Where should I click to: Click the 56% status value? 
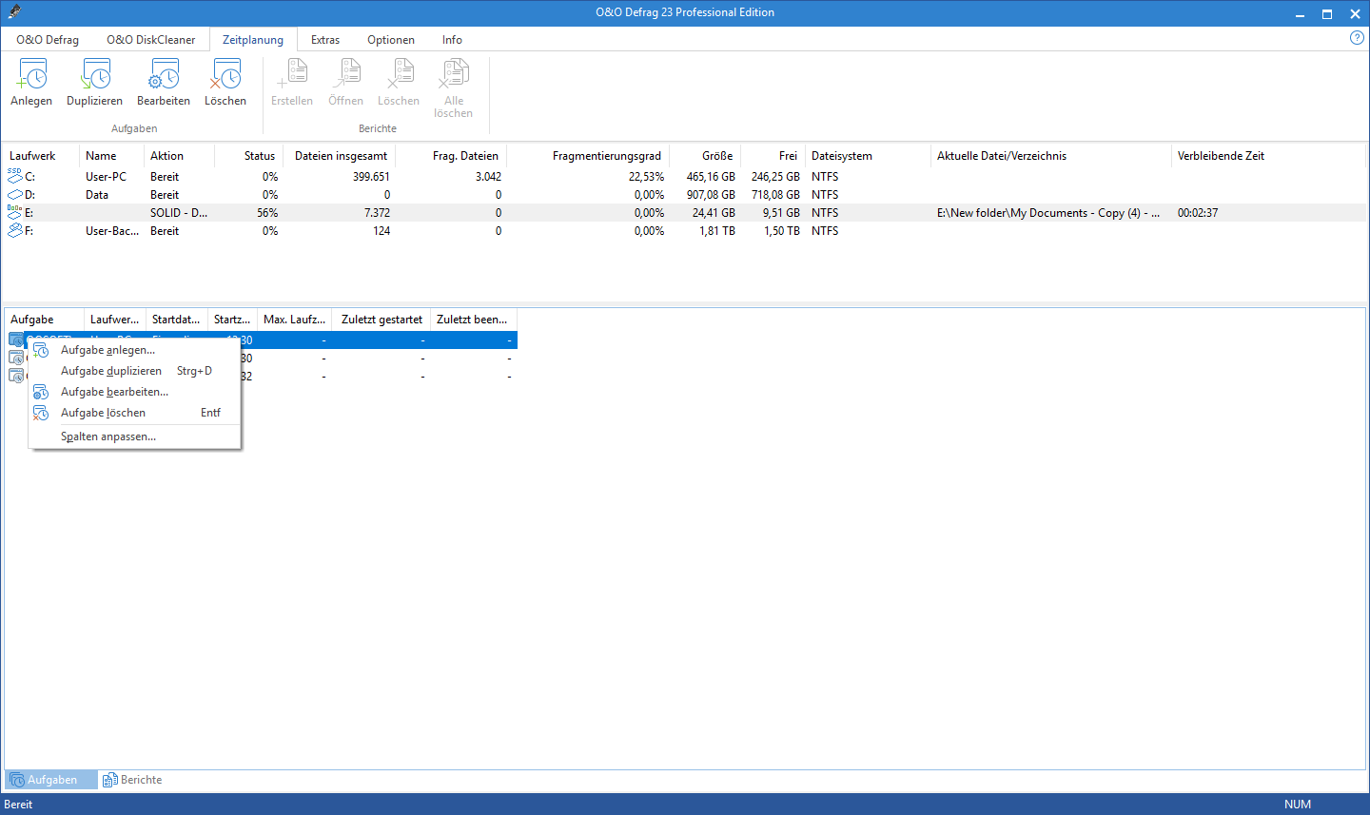[267, 213]
